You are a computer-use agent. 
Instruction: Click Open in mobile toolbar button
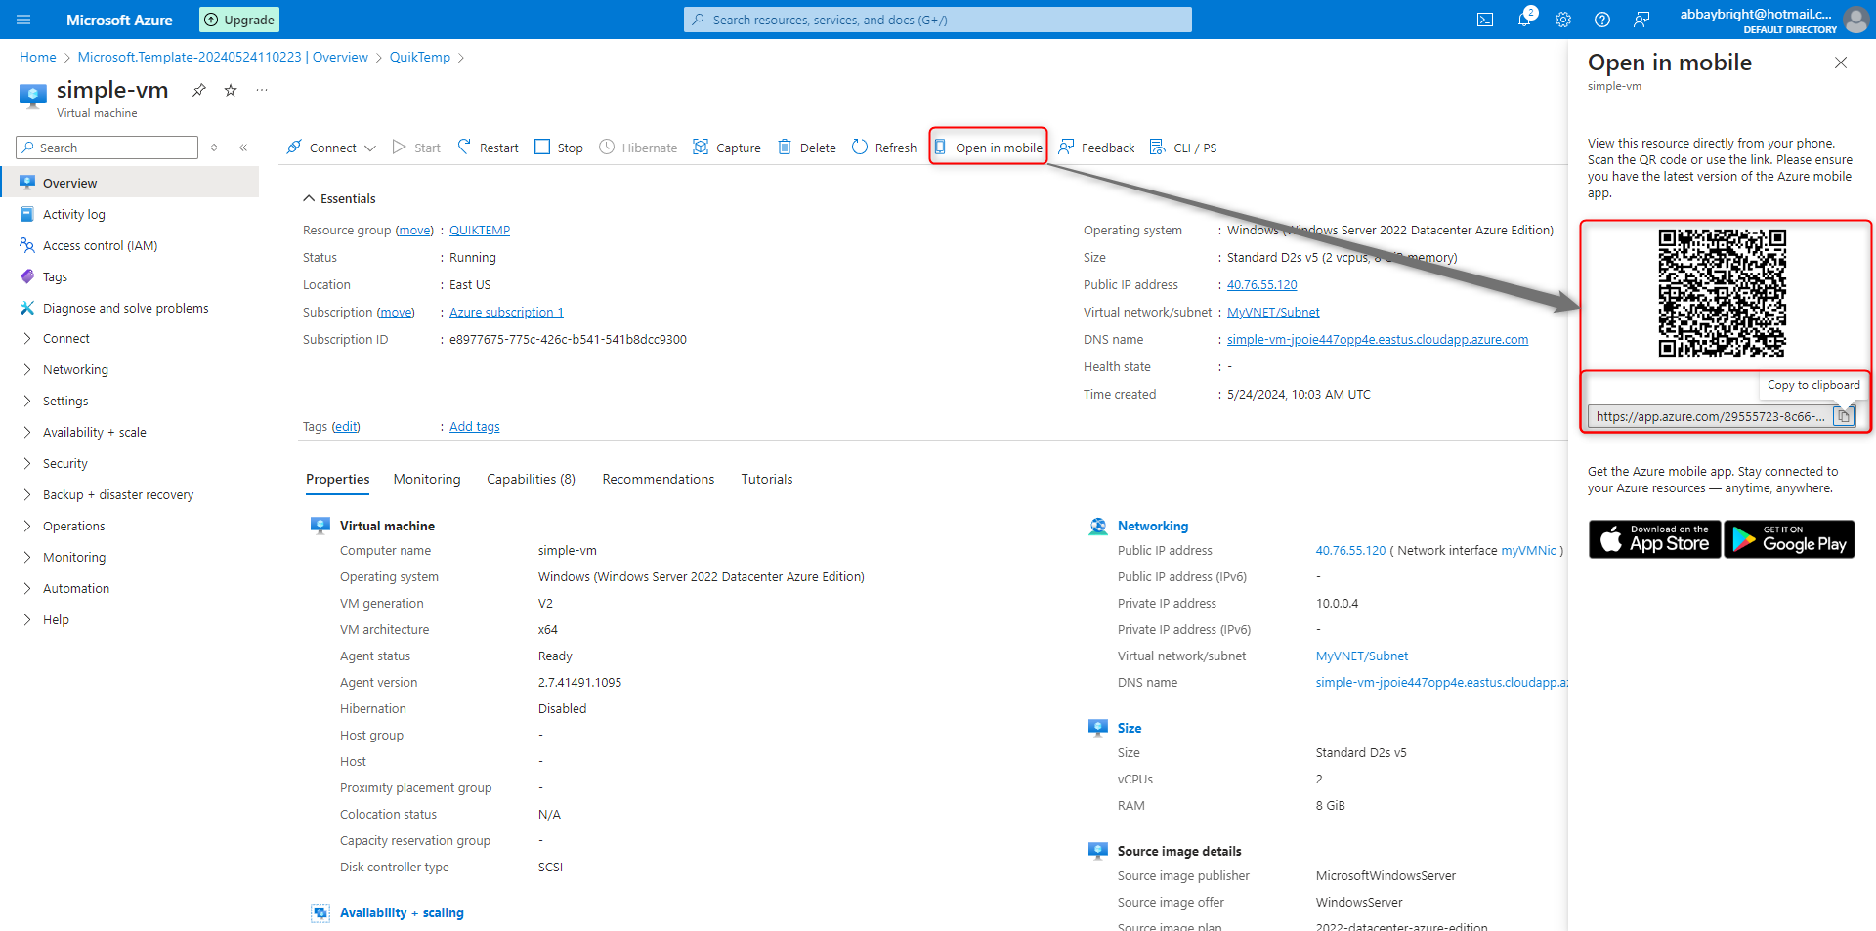coord(988,148)
